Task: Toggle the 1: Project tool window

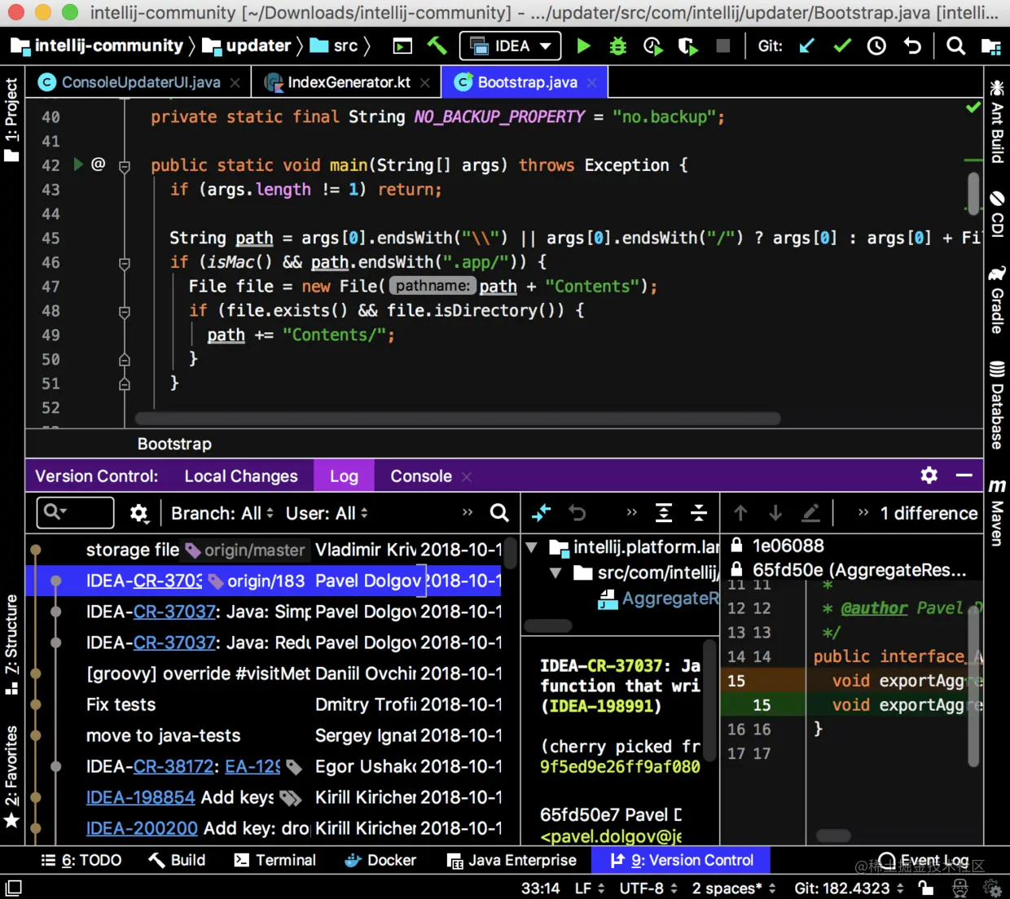Action: coord(11,120)
